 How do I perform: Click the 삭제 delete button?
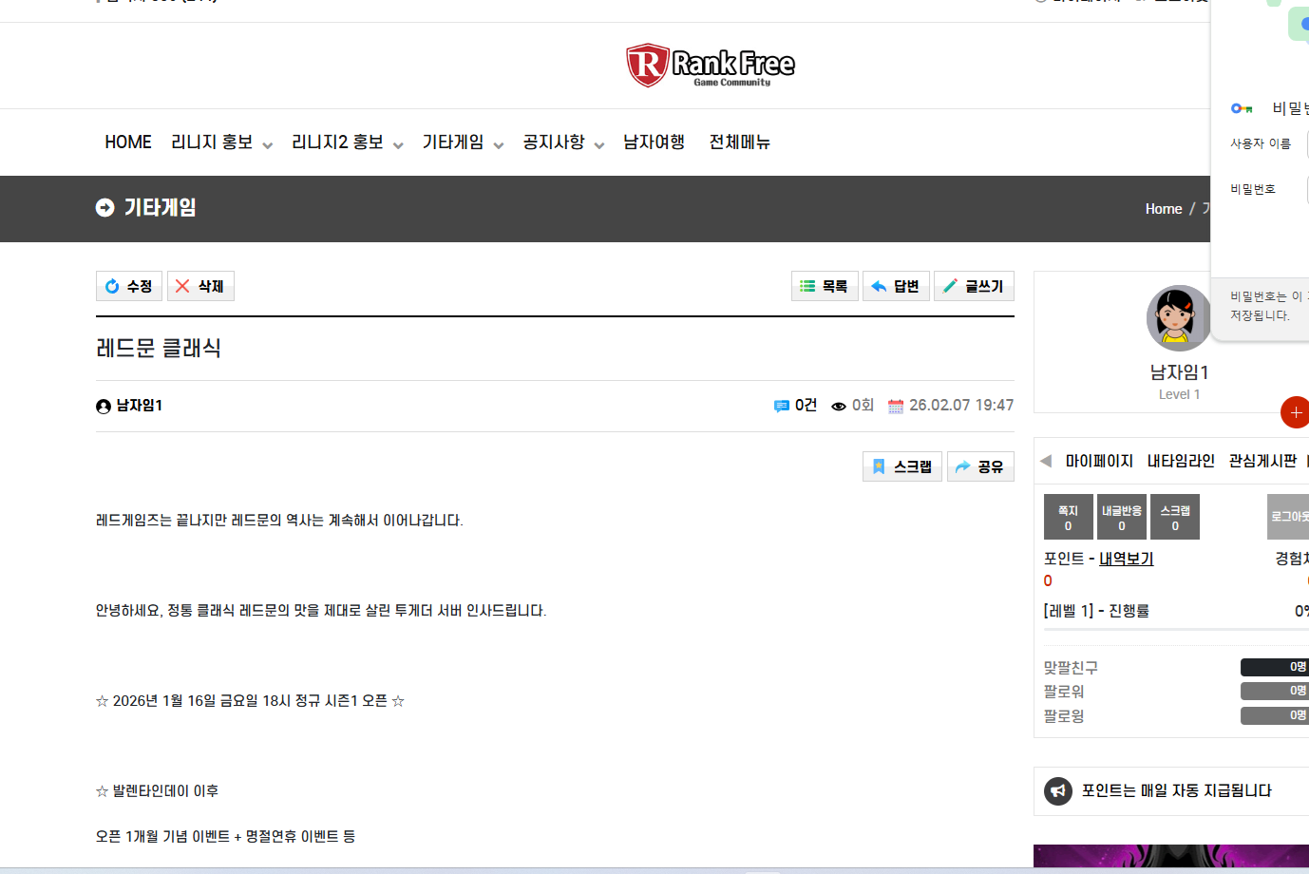click(200, 286)
